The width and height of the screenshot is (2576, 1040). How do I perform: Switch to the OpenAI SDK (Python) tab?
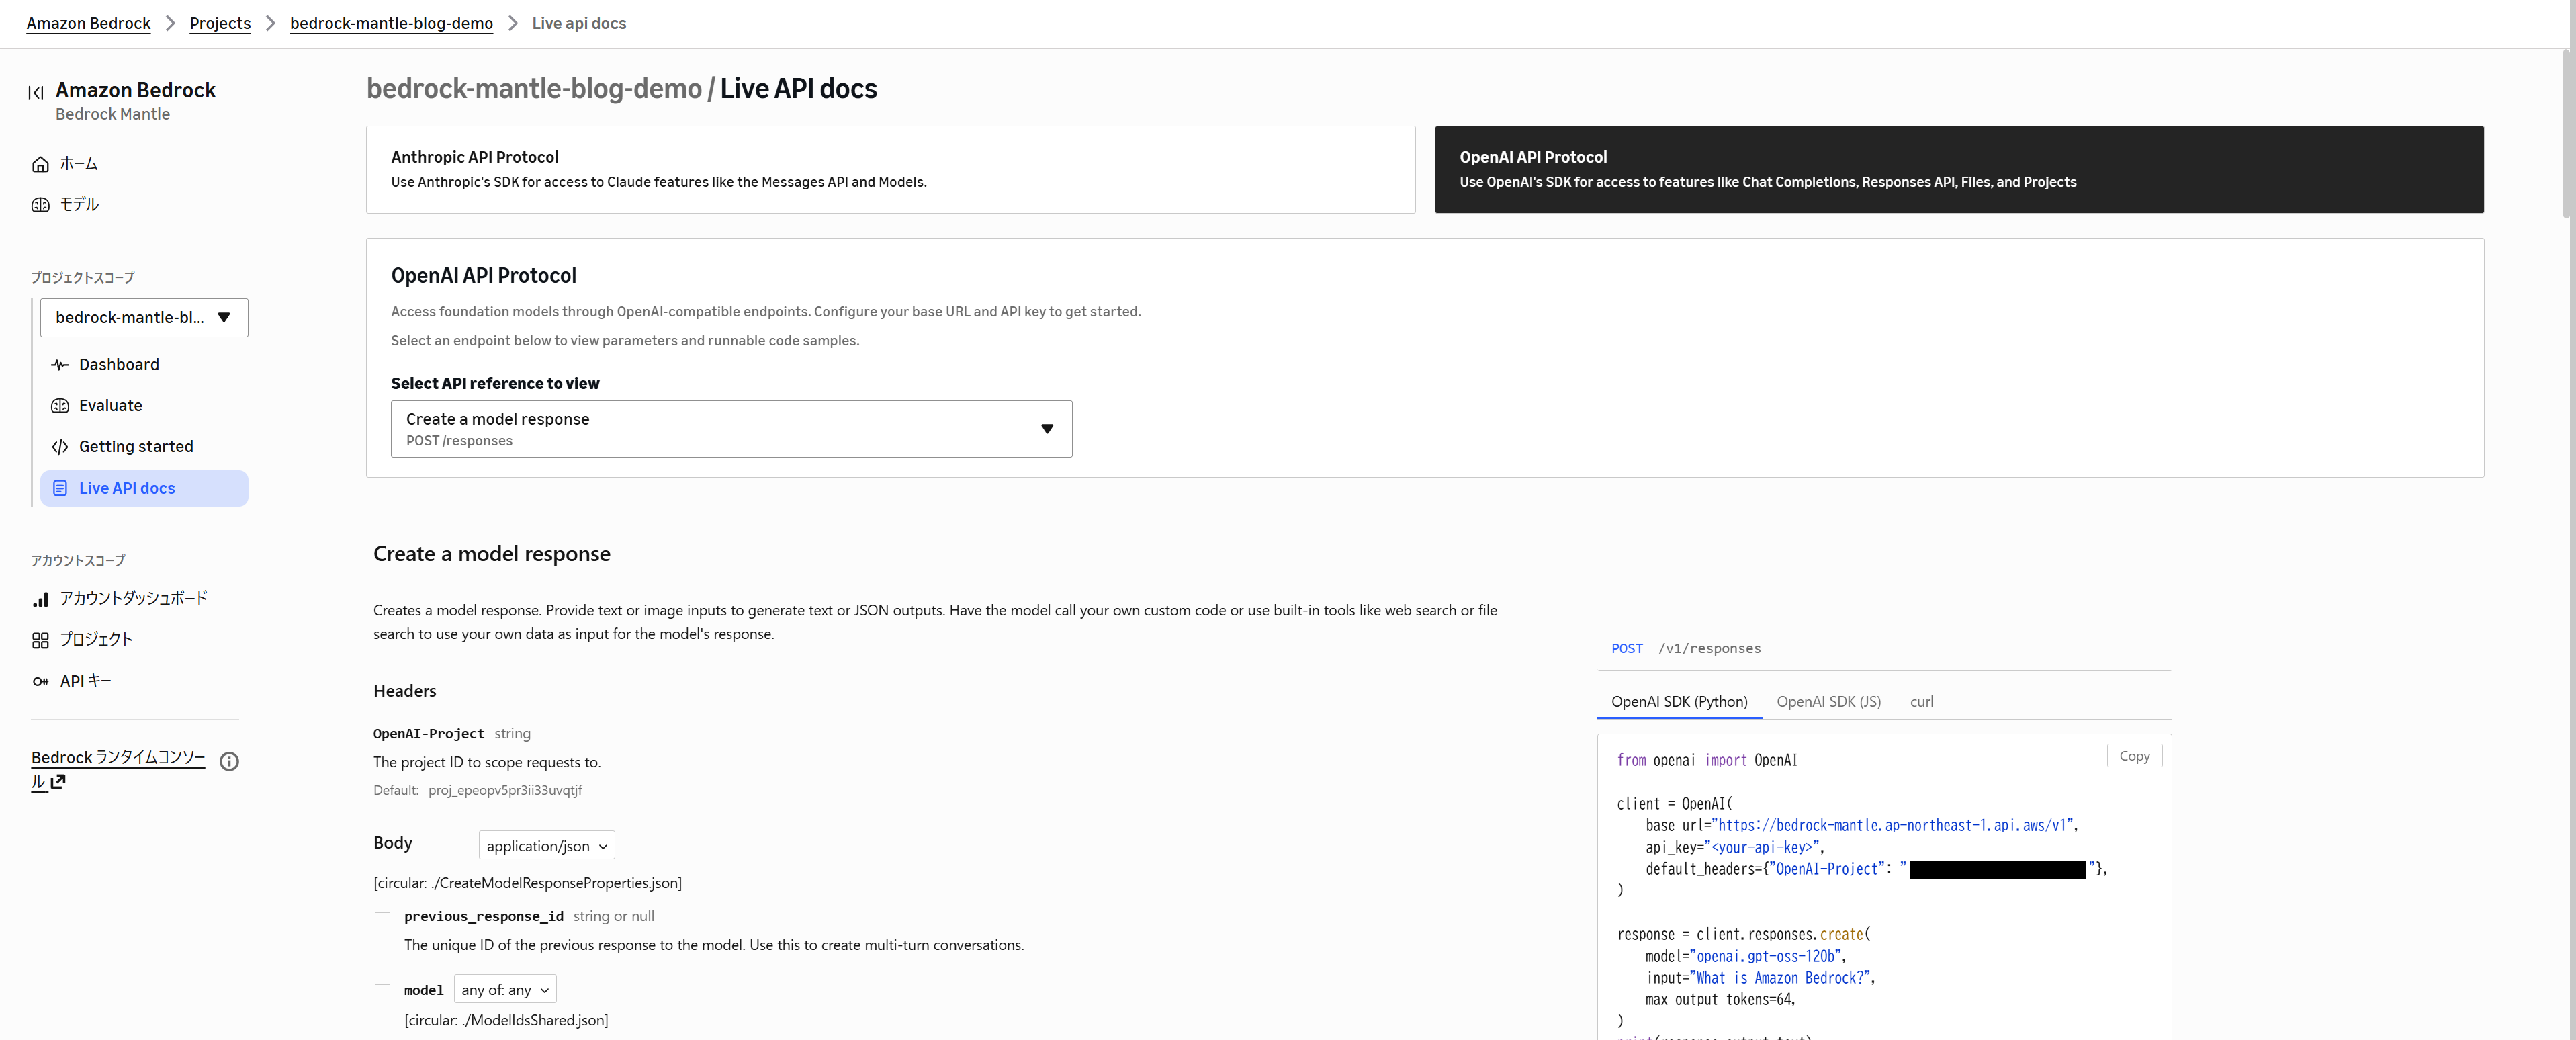1679,701
